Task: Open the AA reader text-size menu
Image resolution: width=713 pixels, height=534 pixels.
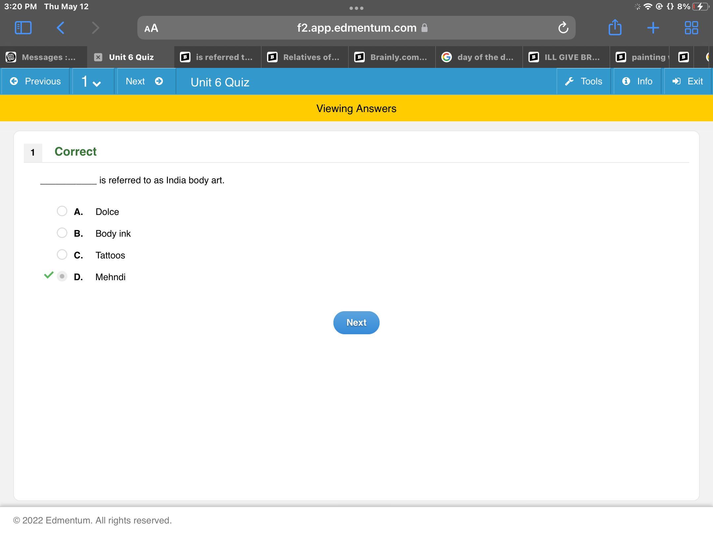Action: (x=151, y=28)
